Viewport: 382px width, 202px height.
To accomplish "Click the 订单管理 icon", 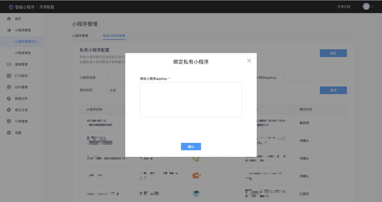I will 9,121.
